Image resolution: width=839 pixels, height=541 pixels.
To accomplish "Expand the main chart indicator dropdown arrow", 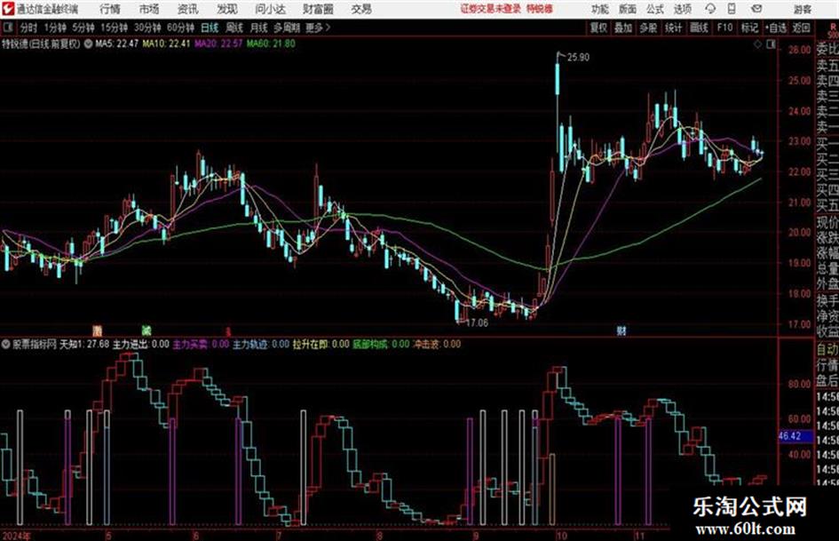I will [88, 44].
